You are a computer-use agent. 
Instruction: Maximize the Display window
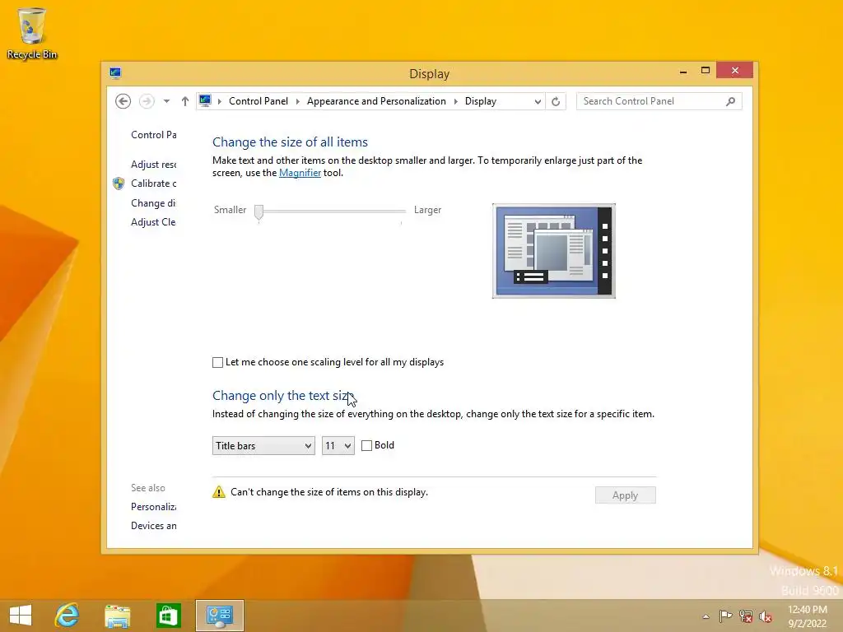(706, 71)
